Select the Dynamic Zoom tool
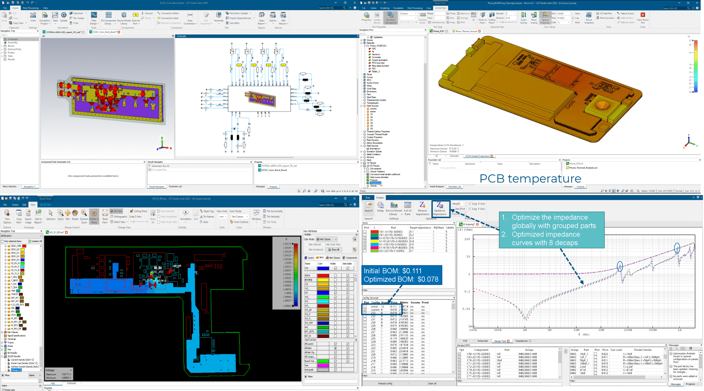This screenshot has width=704, height=391. [x=84, y=217]
